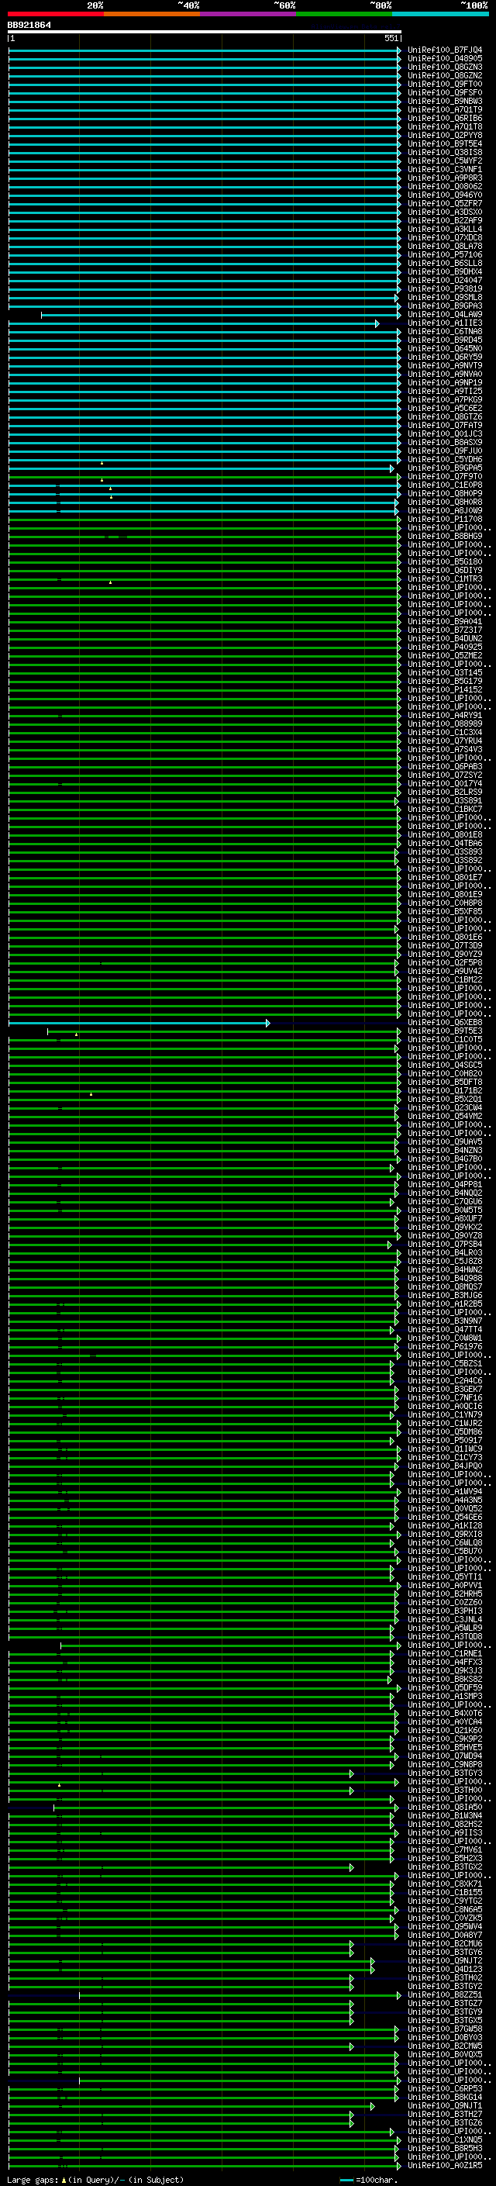Pick hit UniRef100_Q3T145
This screenshot has height=2186, width=496.
tap(445, 673)
